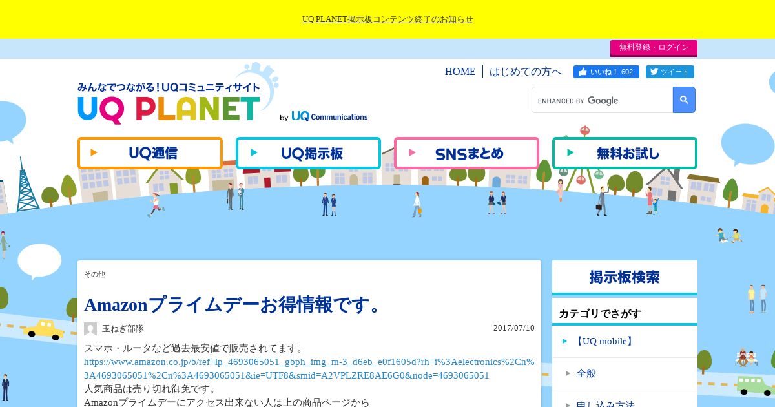
Task: Click the カテゴリでさがす heading
Action: pos(600,314)
